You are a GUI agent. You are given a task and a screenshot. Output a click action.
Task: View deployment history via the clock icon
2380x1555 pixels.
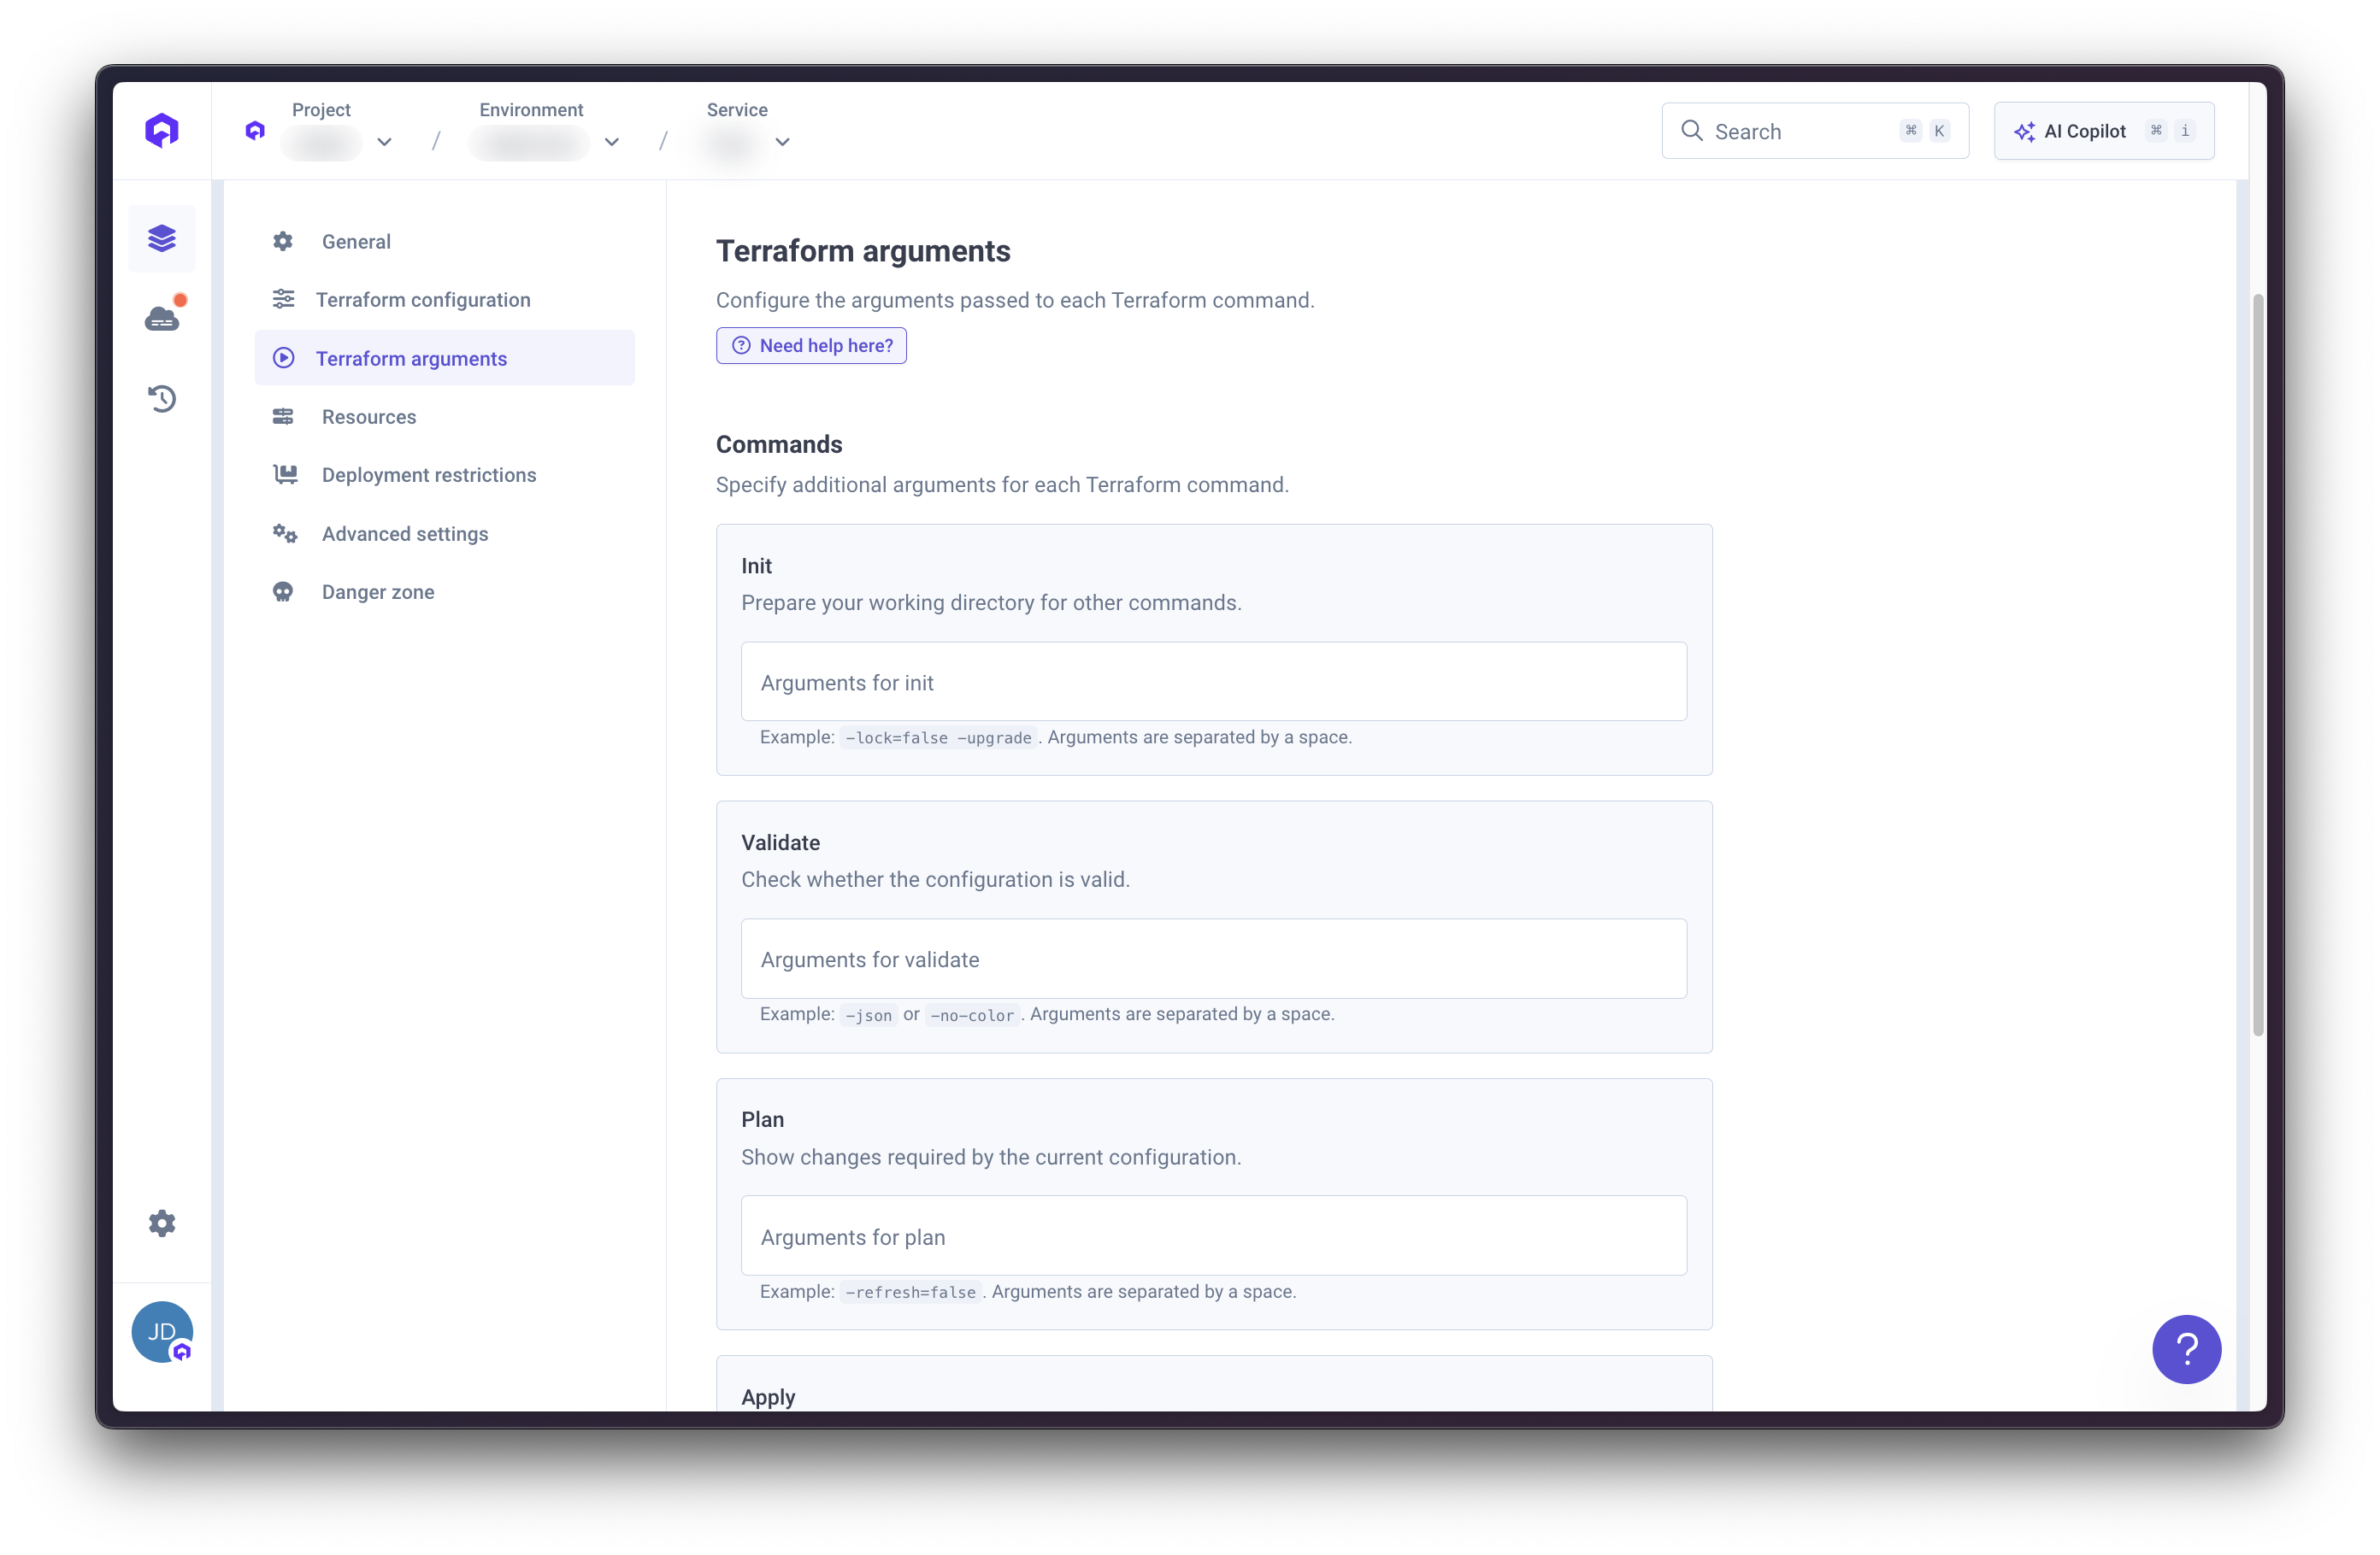162,398
